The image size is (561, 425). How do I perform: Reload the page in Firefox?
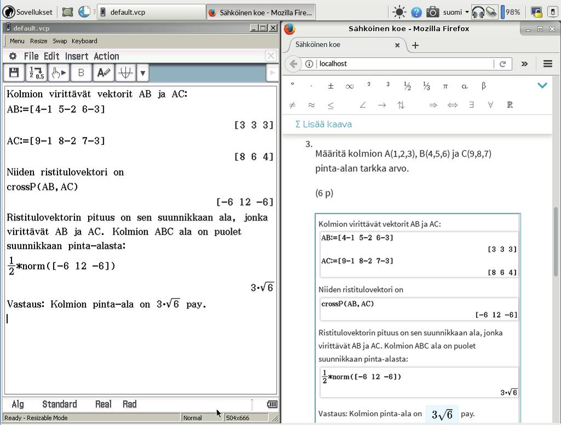pos(503,64)
